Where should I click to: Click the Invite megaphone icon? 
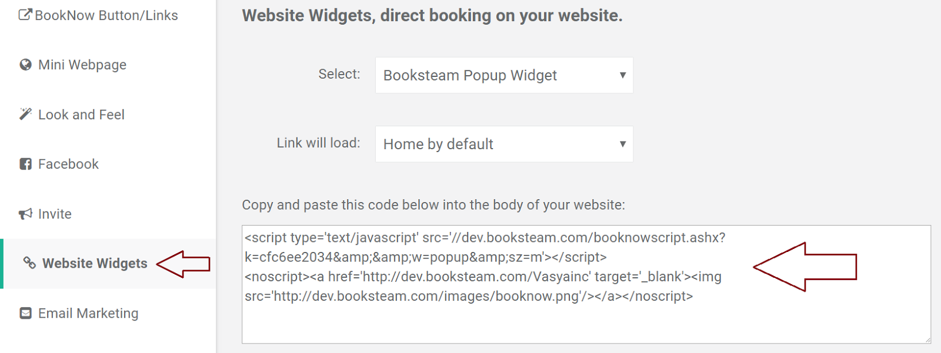25,214
